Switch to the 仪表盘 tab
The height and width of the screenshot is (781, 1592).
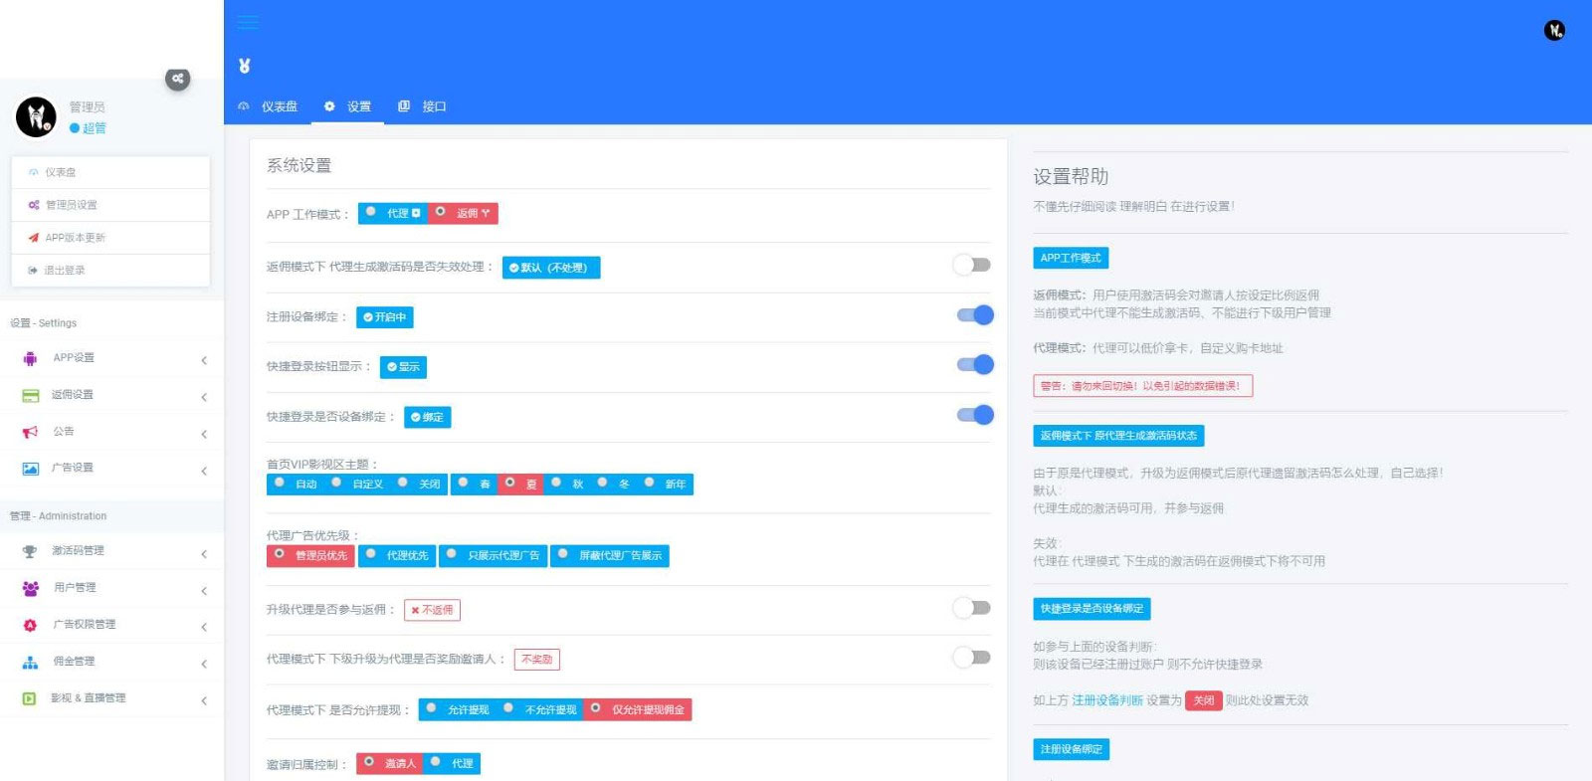[269, 106]
